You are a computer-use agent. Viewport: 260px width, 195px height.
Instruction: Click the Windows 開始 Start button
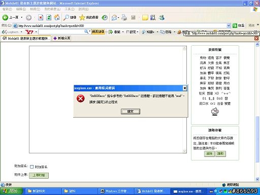pos(11,191)
